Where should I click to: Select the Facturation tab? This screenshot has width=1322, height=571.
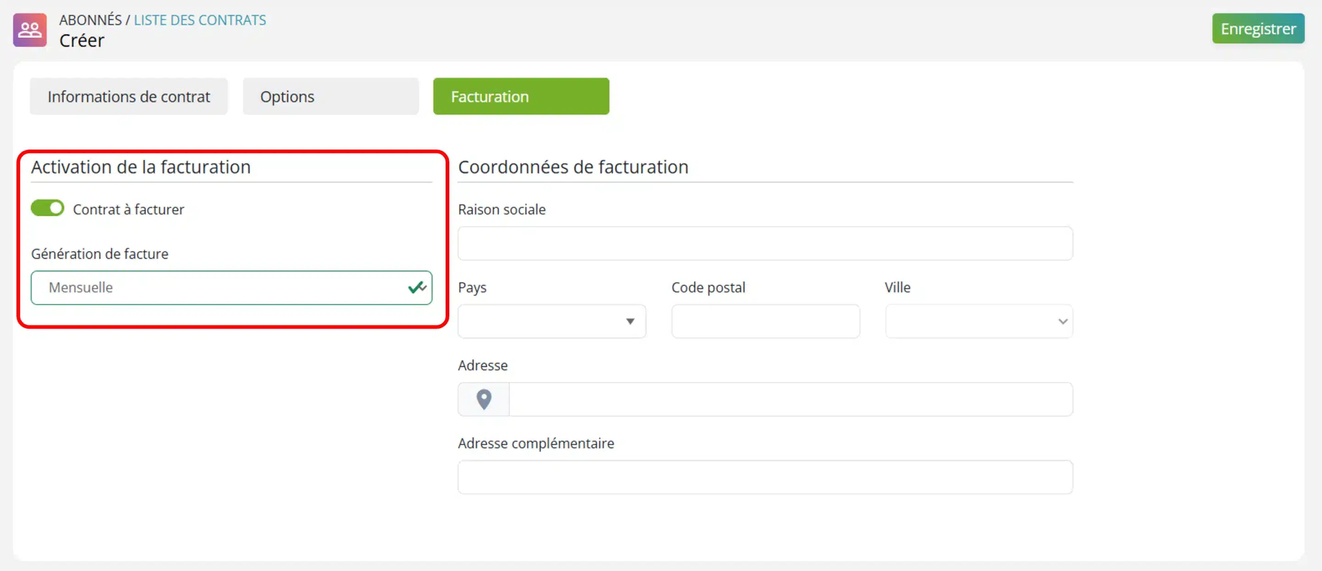[x=521, y=96]
